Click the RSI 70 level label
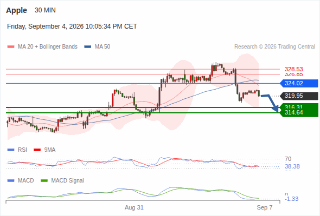 (x=288, y=159)
